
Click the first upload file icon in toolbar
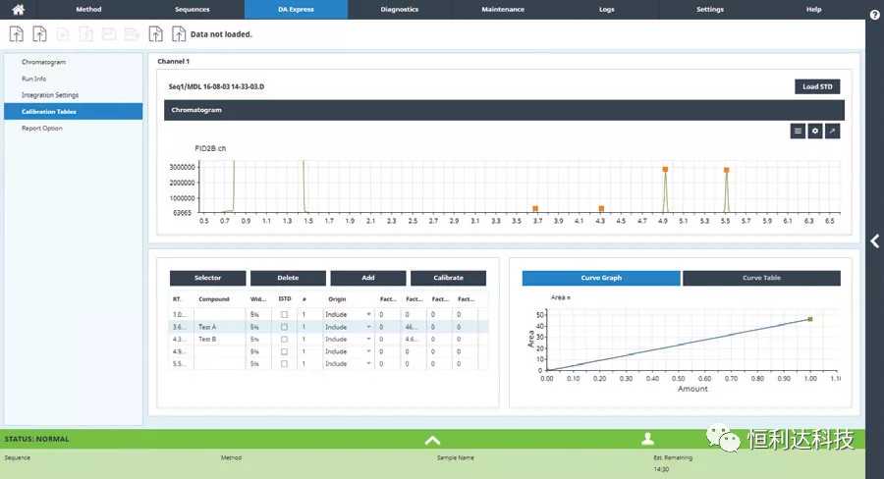click(17, 34)
